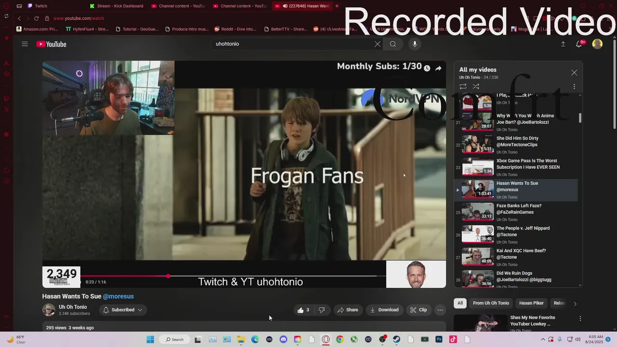Open Amazon.com bookmark

click(x=37, y=29)
